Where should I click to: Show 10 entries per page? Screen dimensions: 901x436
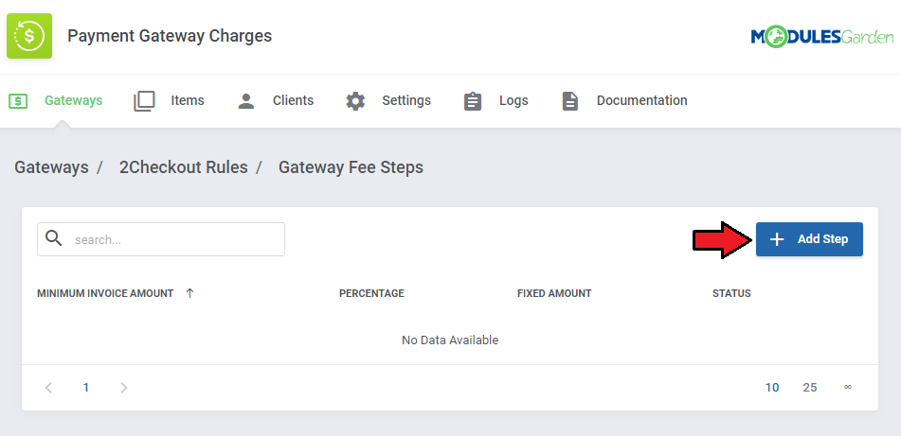[x=772, y=388]
